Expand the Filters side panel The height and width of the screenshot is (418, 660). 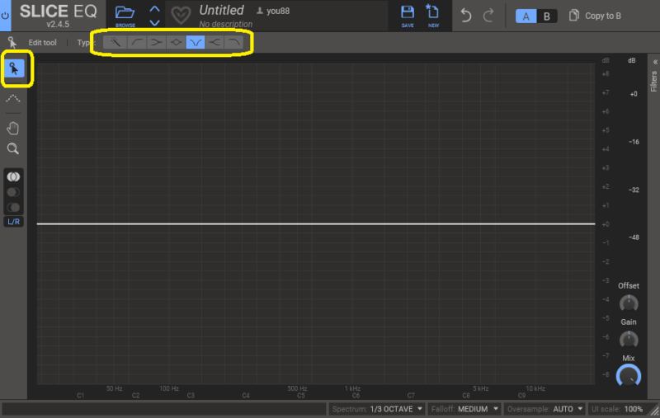tap(653, 74)
